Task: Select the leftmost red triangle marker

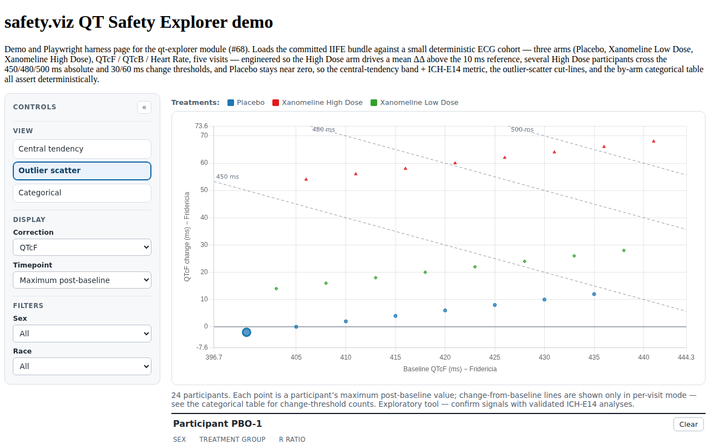Action: coord(306,179)
